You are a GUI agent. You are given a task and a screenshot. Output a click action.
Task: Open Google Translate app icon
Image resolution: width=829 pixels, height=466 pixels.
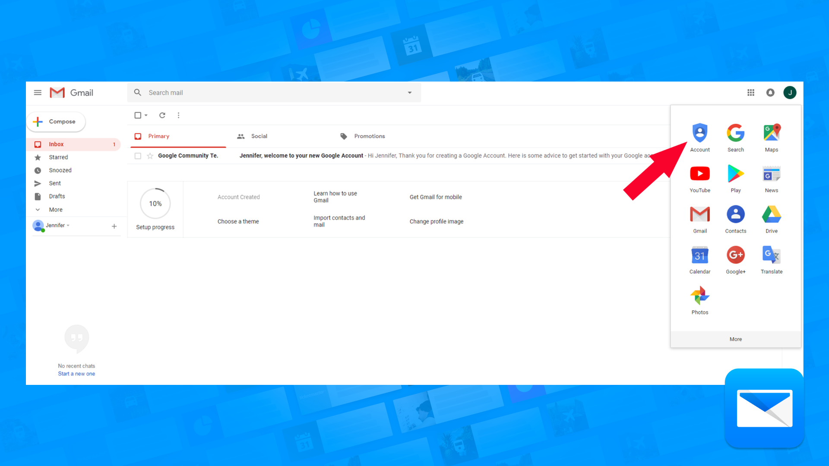[x=771, y=255]
